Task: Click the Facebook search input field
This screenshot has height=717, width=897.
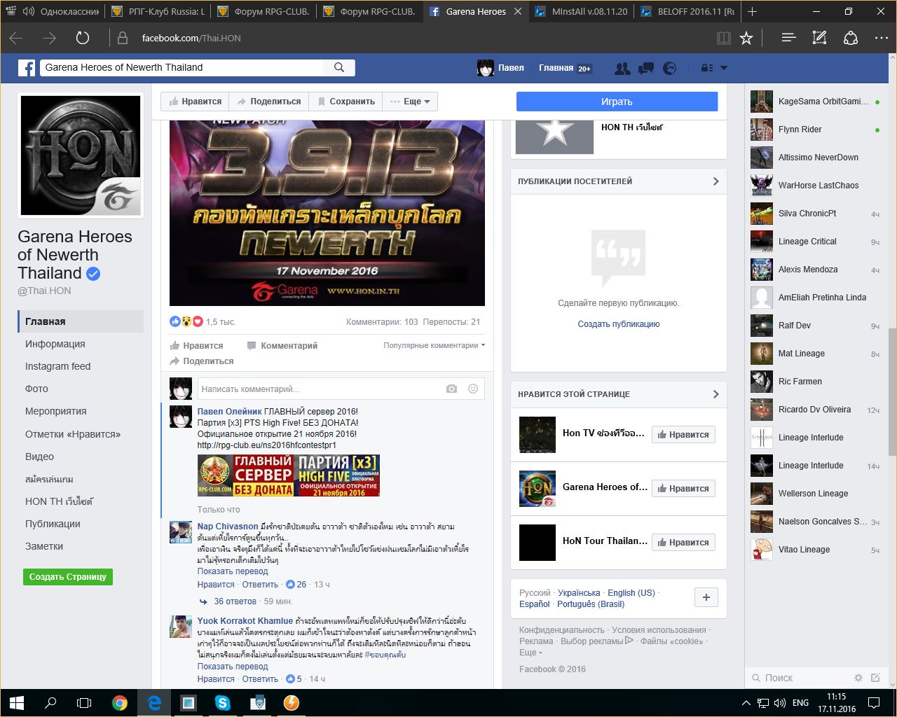Action: point(182,67)
